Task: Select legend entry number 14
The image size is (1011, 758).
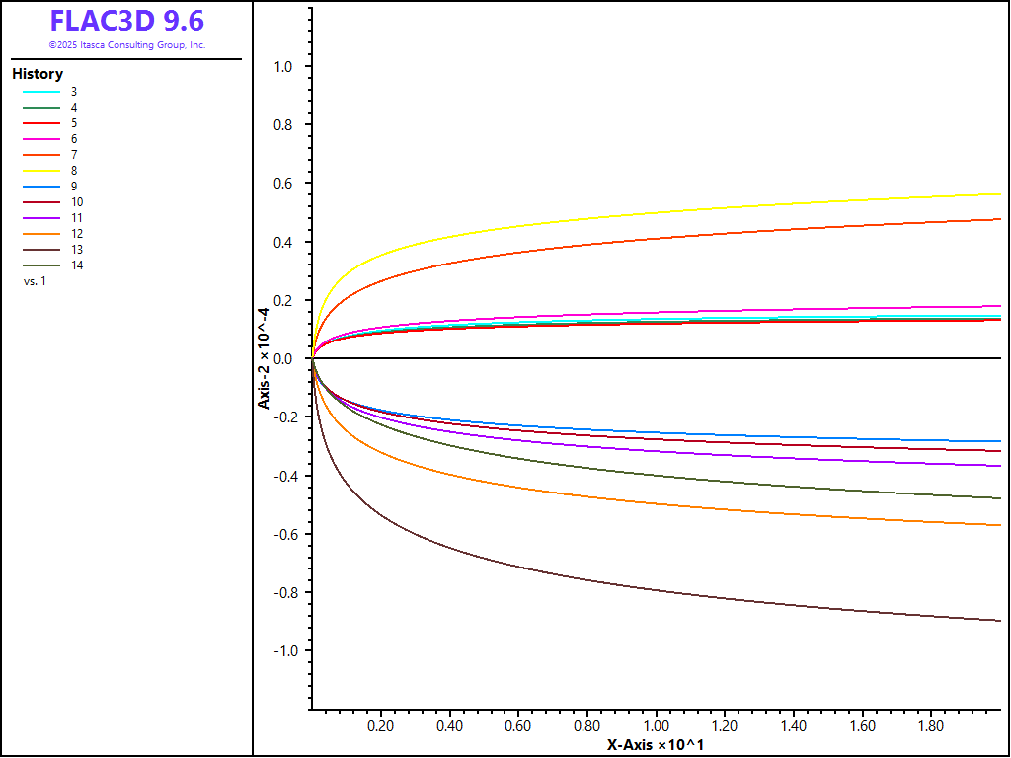Action: 77,265
